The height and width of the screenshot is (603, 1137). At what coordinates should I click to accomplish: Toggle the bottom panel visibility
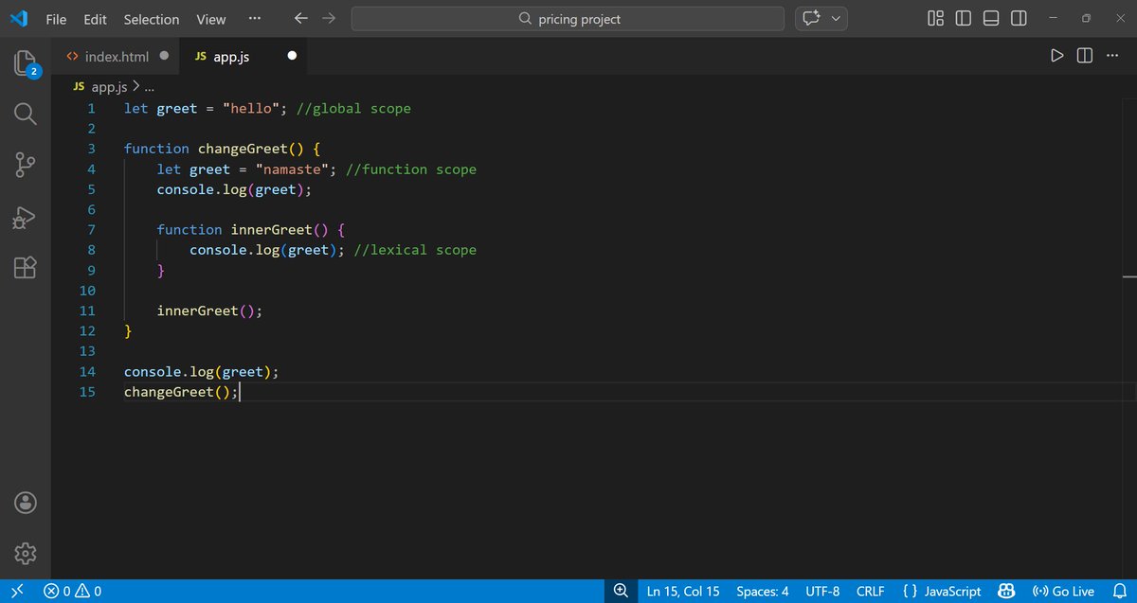point(991,19)
